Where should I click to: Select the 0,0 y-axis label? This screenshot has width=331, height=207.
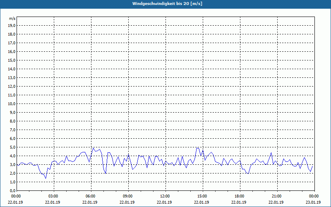12,190
